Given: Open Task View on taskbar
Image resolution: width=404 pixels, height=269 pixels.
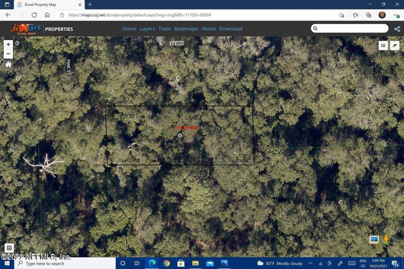Looking at the screenshot, I should [x=137, y=263].
